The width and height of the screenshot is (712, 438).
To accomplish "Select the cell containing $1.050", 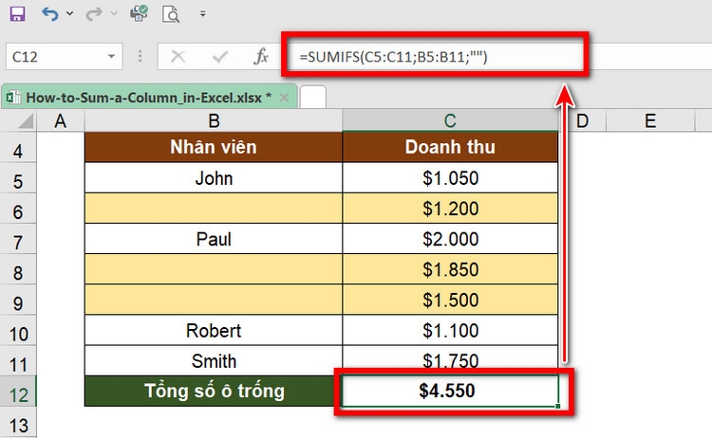I will point(450,177).
